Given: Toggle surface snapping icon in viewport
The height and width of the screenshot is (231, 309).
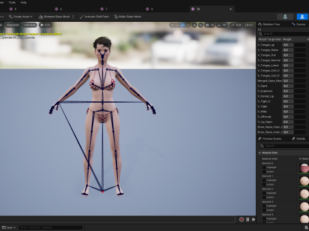Looking at the screenshot, I should coord(201,25).
